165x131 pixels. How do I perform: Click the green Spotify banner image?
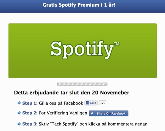[82, 51]
